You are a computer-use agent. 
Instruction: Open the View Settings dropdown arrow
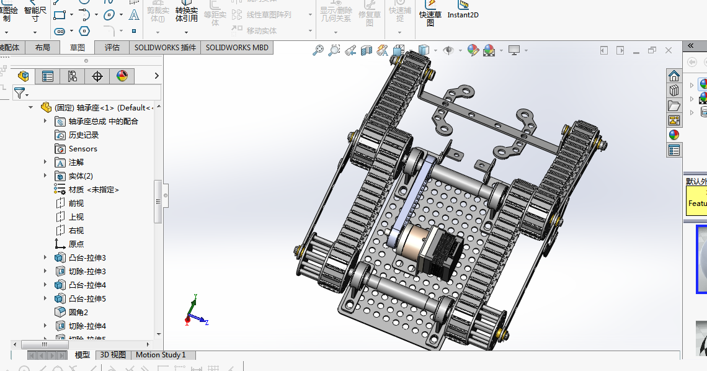coord(526,50)
